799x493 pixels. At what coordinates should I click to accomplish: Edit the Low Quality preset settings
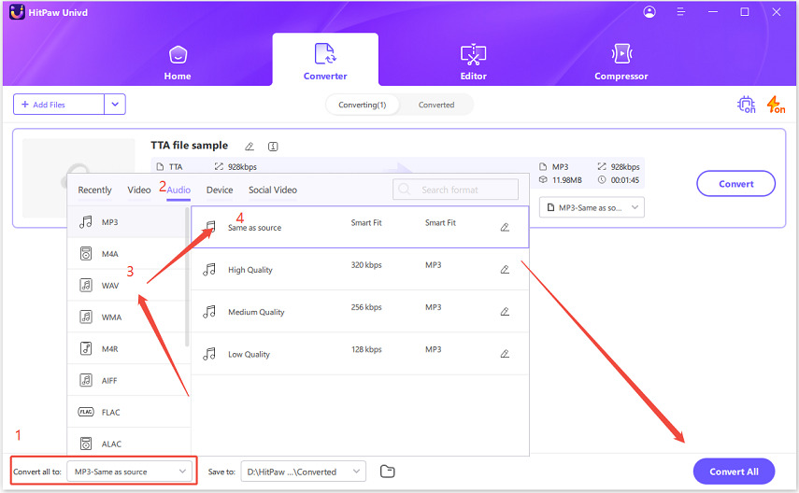click(505, 354)
